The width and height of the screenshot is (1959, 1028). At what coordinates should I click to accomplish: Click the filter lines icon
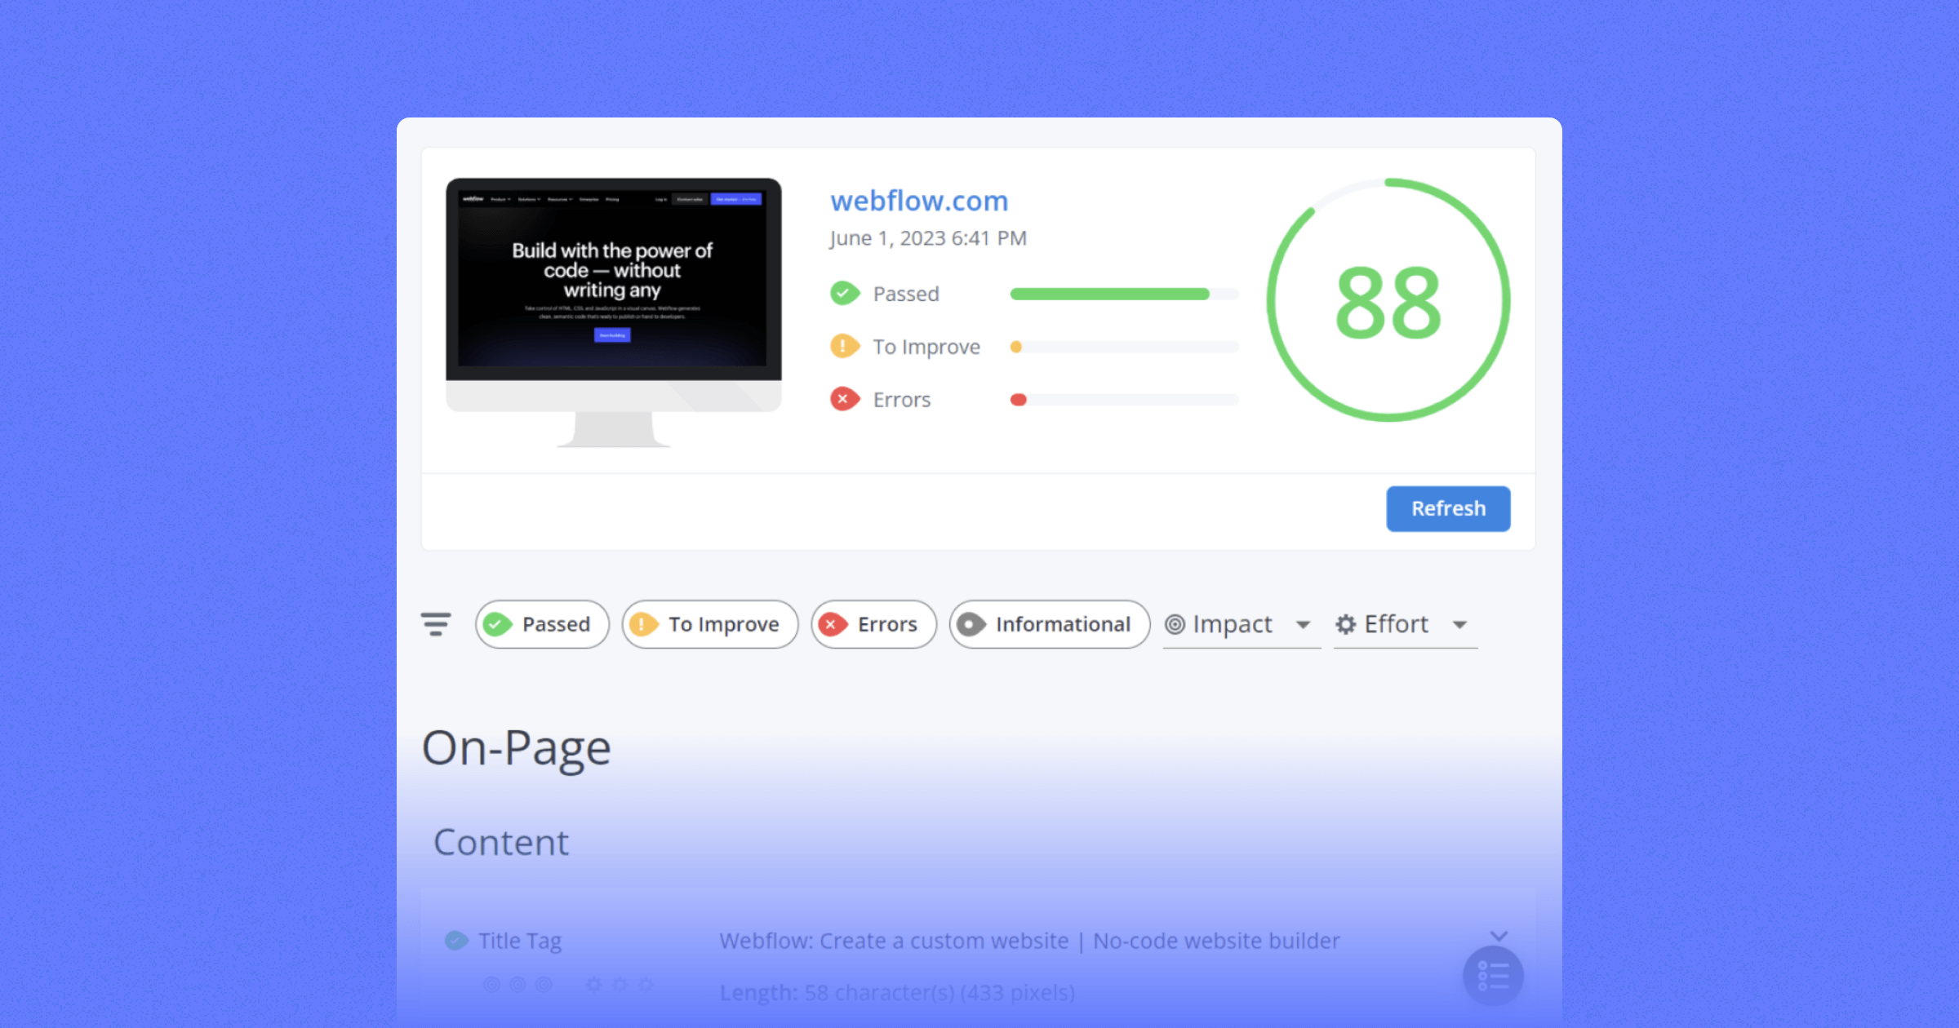point(436,624)
